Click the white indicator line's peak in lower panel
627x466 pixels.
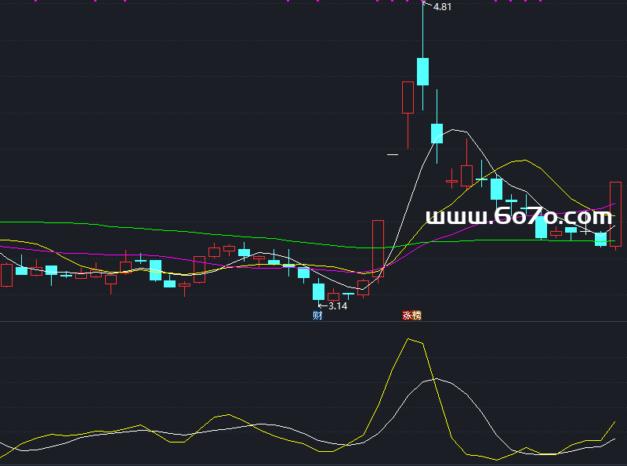pos(437,379)
